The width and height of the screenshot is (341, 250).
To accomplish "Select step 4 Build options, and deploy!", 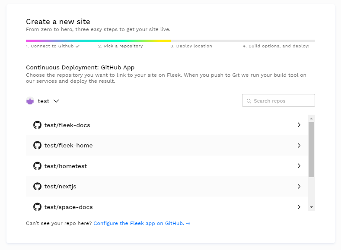I will [276, 46].
